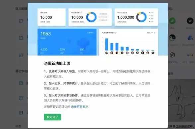
Task: Click the 语雀新功能上线 dialog heading
Action: click(57, 63)
